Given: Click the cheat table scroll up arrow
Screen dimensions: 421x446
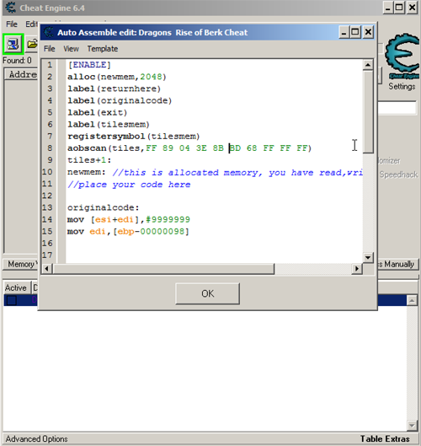Looking at the screenshot, I should click(x=412, y=300).
